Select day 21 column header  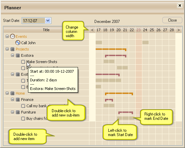(125, 30)
